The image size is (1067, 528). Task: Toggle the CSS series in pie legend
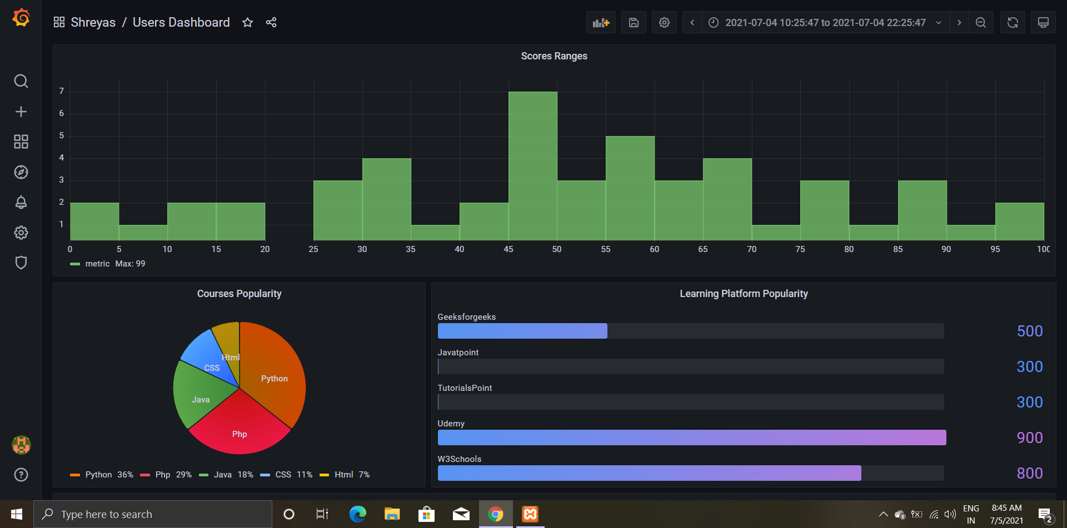click(283, 474)
